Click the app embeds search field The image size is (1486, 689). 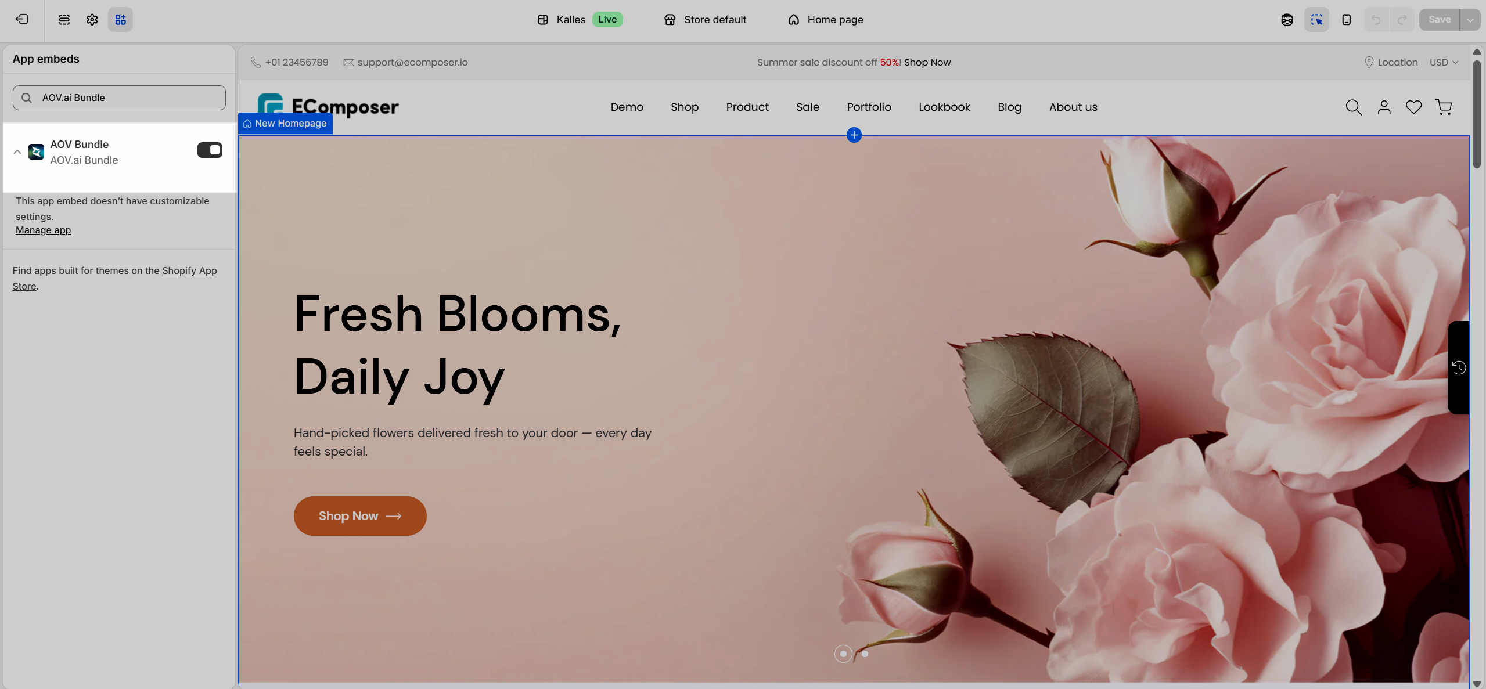119,98
